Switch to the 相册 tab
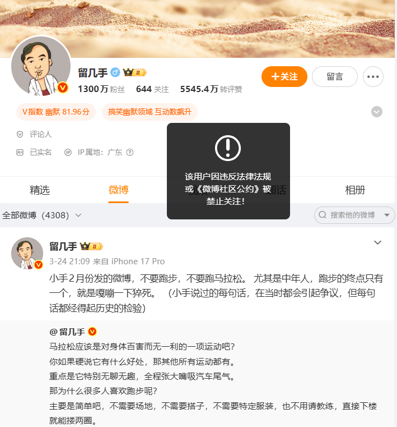The image size is (397, 427). pyautogui.click(x=355, y=190)
